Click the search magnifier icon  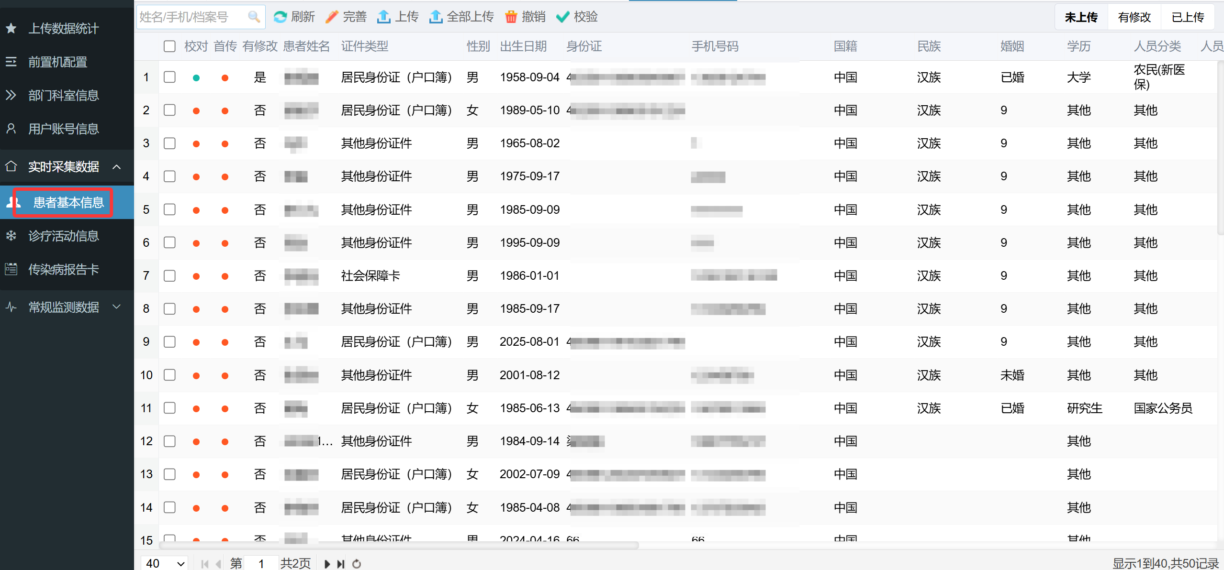pyautogui.click(x=254, y=17)
